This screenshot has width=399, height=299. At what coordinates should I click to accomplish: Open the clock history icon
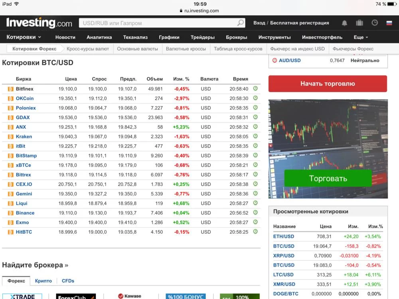pos(375,23)
